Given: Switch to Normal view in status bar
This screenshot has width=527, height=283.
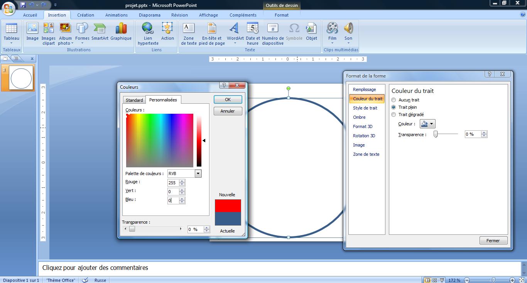Looking at the screenshot, I should click(x=427, y=280).
